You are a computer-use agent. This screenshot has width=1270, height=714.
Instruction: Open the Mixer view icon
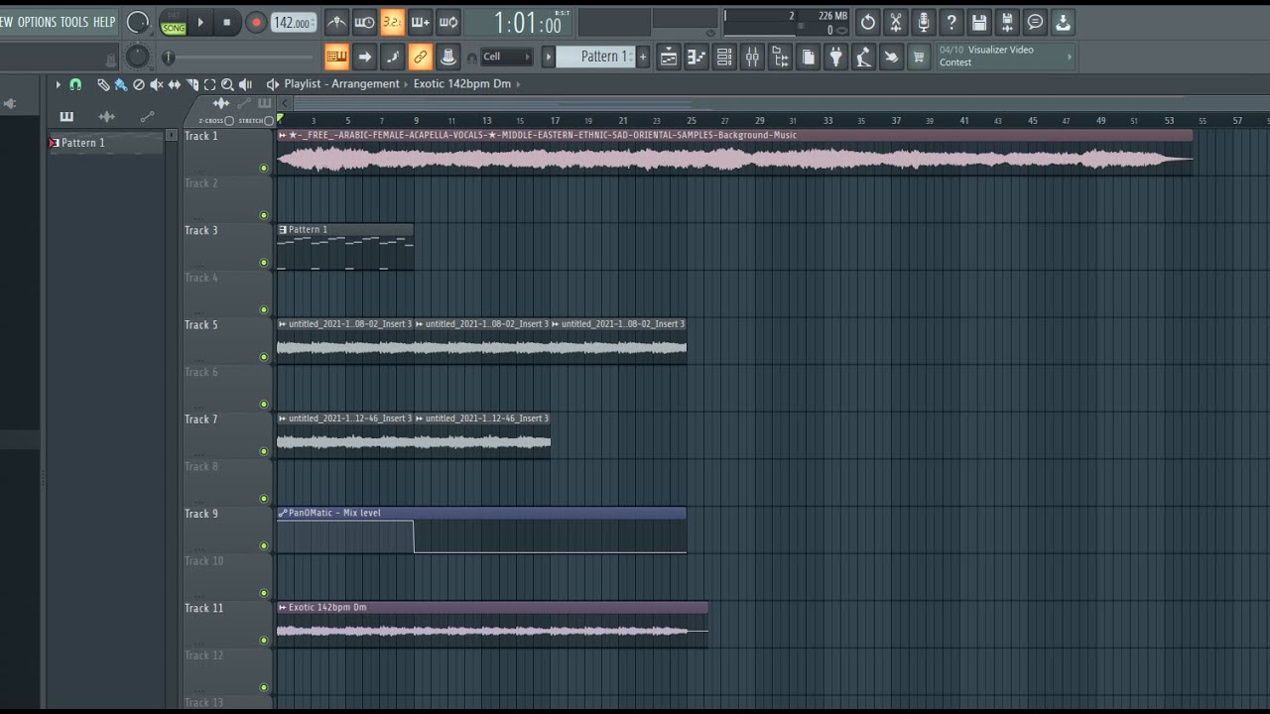pyautogui.click(x=752, y=58)
